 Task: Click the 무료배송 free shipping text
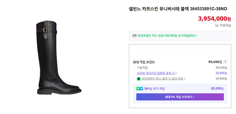coord(225,26)
